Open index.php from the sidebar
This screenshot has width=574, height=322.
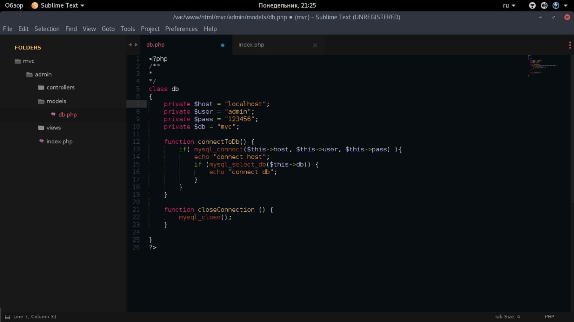click(x=59, y=142)
